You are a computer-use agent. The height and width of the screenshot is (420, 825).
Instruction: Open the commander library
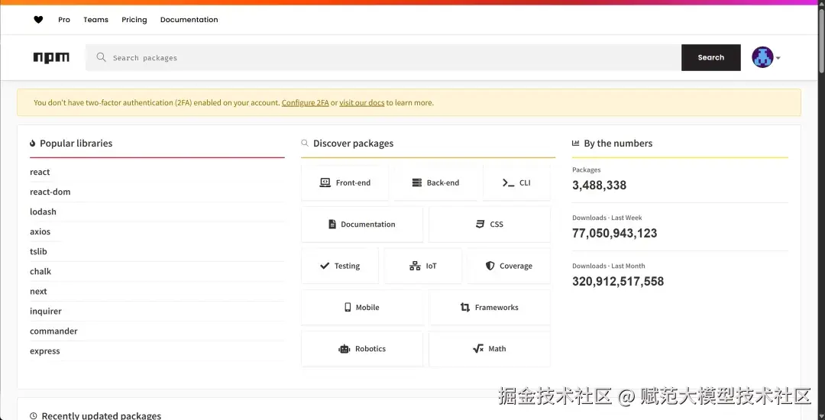click(53, 331)
